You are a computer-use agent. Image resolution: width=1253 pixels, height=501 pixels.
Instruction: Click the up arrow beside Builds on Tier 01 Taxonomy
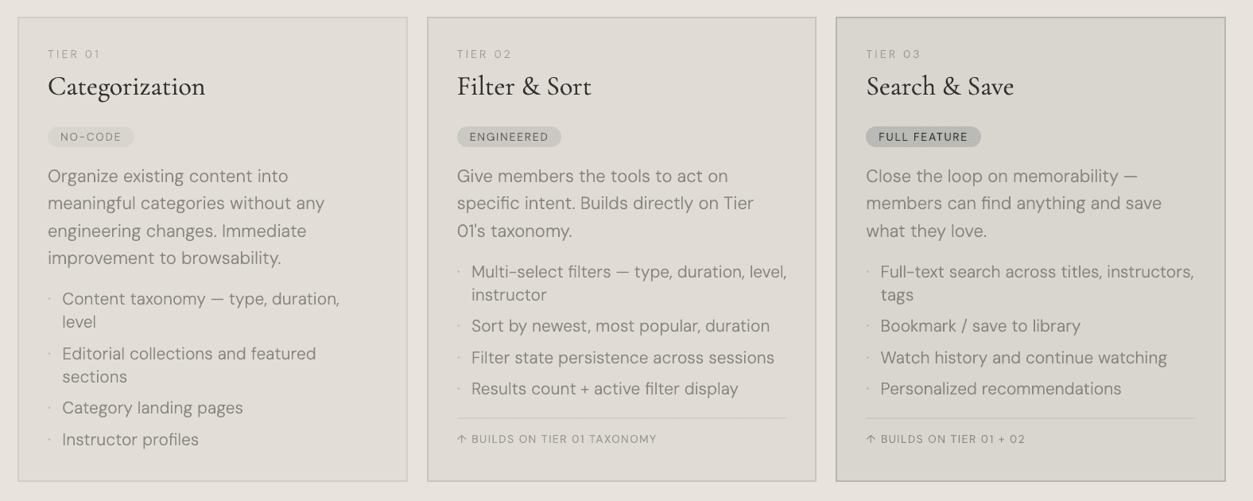click(462, 439)
